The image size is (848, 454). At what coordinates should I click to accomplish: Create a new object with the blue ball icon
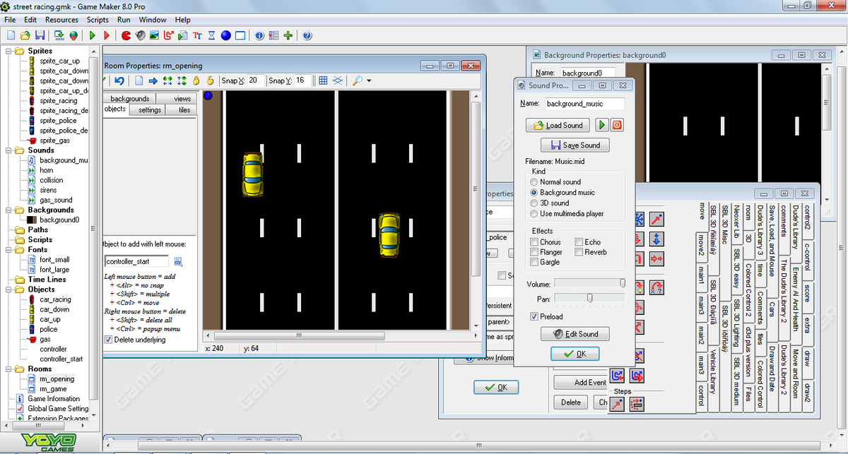pos(225,36)
